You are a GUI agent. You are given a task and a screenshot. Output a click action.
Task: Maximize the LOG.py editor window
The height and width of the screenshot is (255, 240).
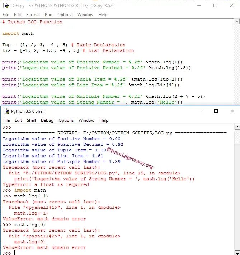pyautogui.click(x=215, y=5)
